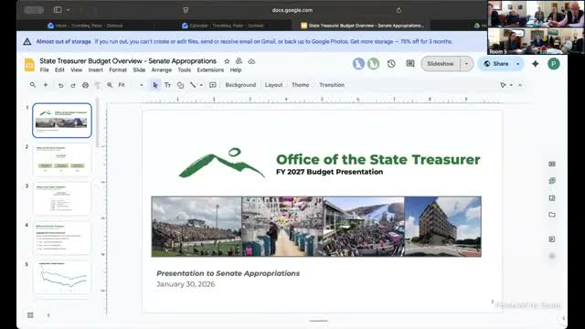
Task: Open the View menu
Action: pyautogui.click(x=77, y=70)
